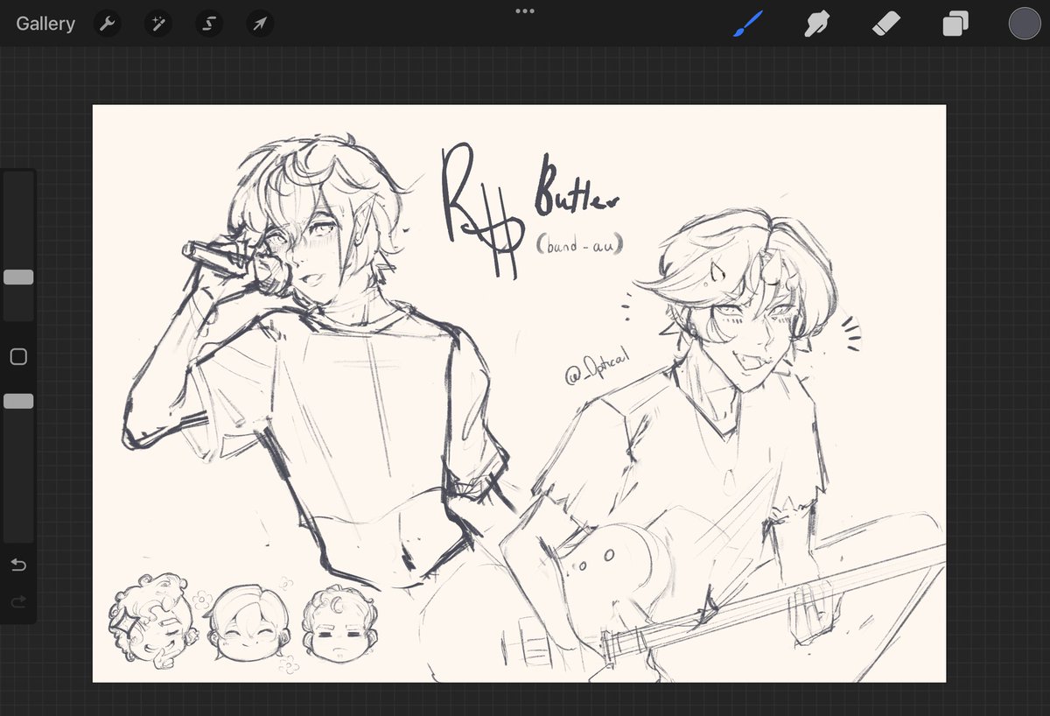Click the brush opacity slider handle
Image resolution: width=1050 pixels, height=716 pixels.
(18, 401)
